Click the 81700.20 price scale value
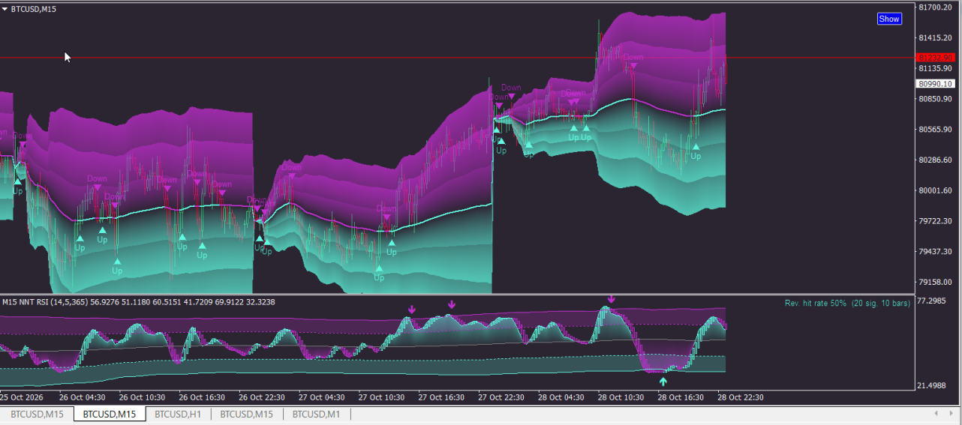962x425 pixels. (935, 7)
